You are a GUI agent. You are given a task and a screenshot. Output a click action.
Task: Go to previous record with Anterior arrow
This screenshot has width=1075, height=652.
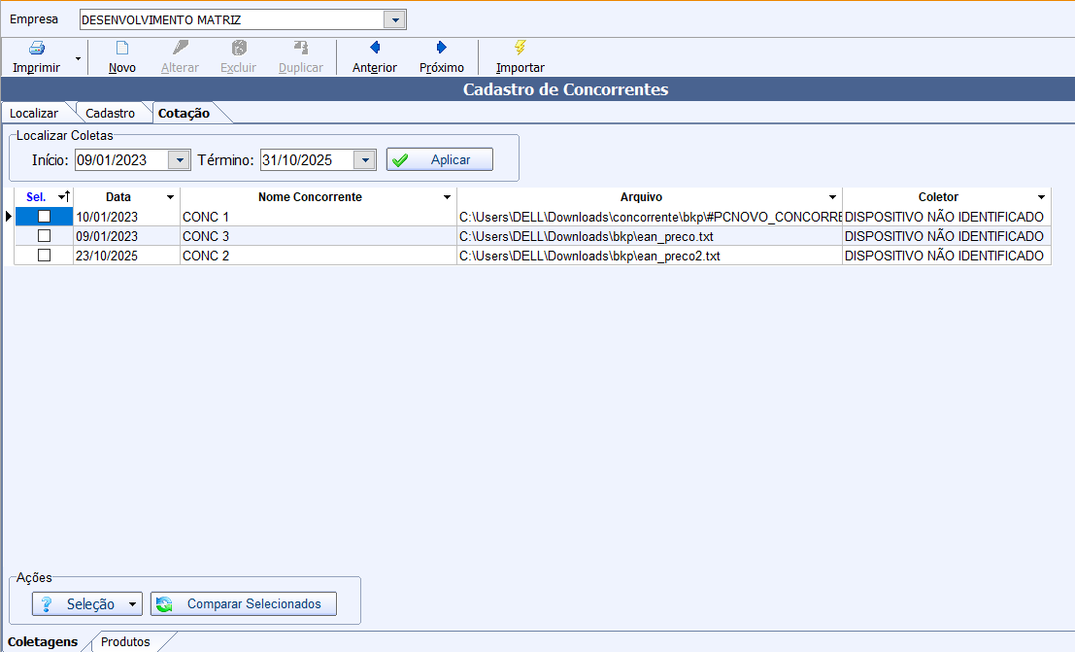(375, 48)
